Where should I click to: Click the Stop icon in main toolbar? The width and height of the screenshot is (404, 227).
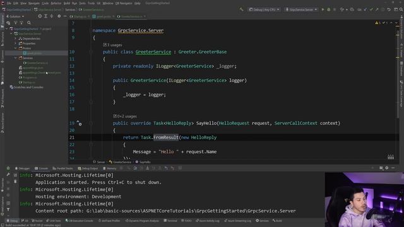[335, 9]
